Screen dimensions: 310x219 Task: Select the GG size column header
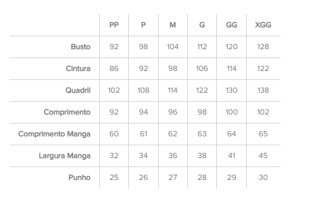coord(232,25)
